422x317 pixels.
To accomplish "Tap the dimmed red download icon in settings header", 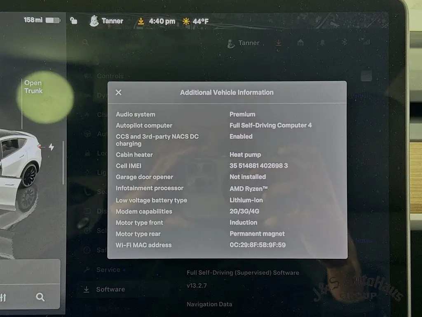I will point(279,43).
